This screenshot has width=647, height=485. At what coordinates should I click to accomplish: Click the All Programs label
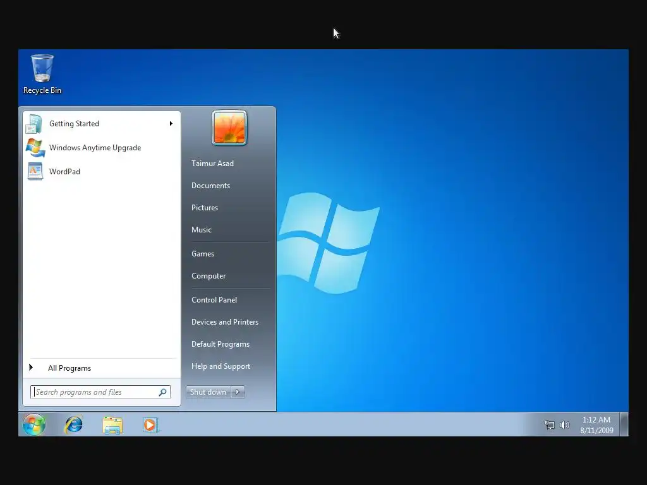(70, 368)
